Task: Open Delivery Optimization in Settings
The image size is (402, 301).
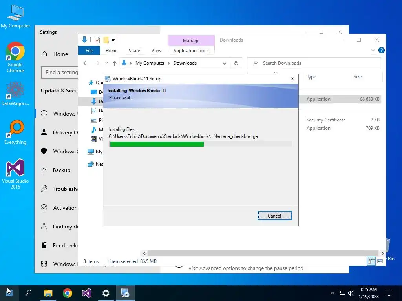Action: click(x=57, y=132)
